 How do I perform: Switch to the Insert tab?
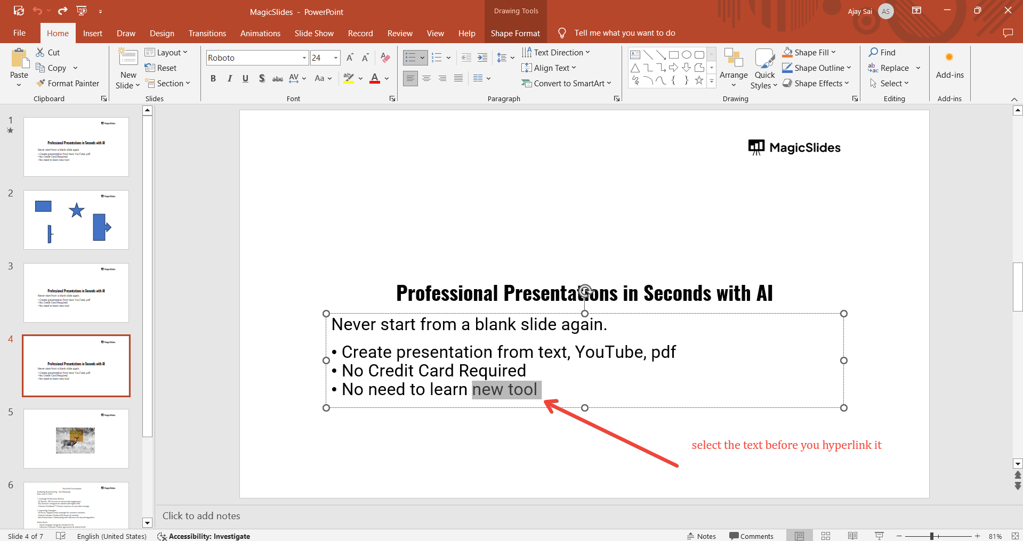click(92, 33)
